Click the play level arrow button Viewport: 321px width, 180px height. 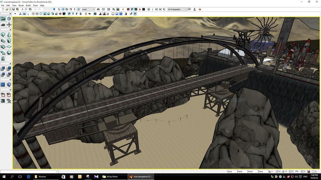point(189,9)
